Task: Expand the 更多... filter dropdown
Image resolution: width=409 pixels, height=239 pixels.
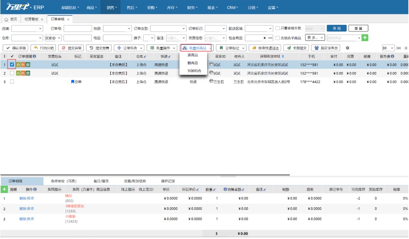Action: click(315, 38)
